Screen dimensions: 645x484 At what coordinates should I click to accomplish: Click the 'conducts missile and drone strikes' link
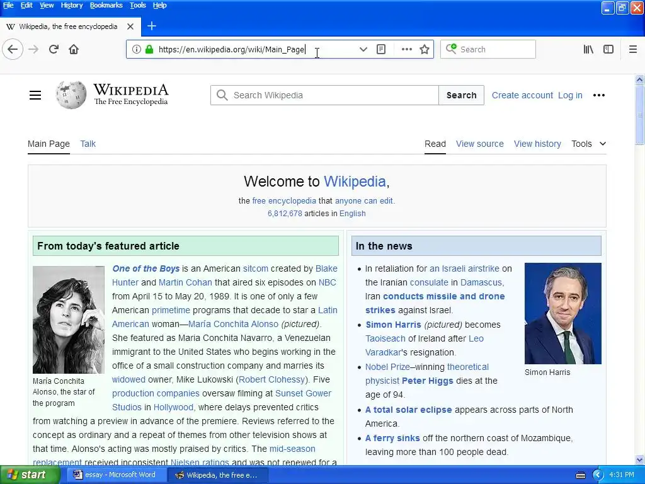tap(435, 303)
